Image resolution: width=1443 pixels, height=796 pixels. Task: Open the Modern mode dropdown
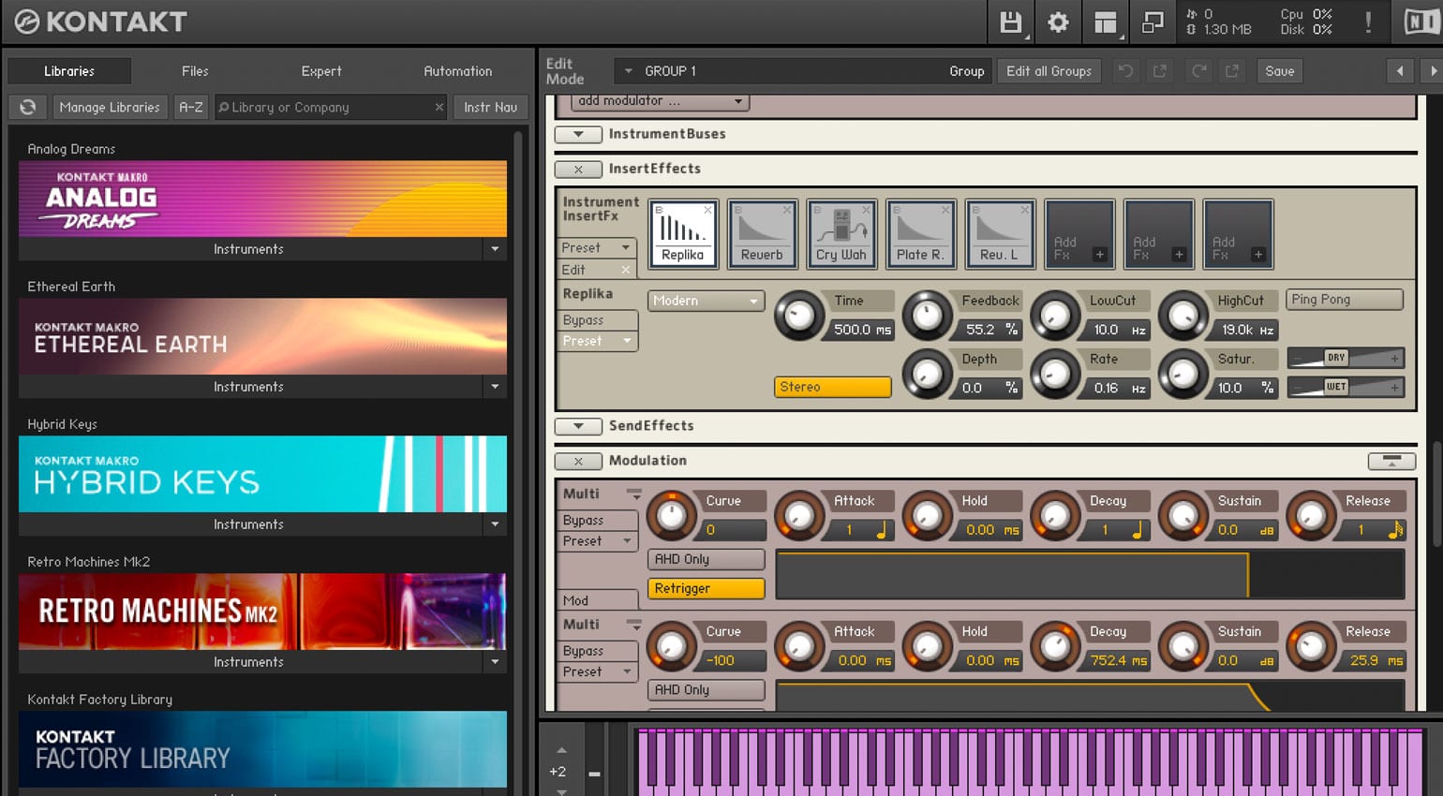706,301
